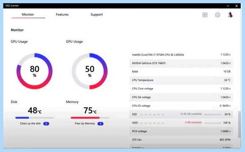The image size is (245, 152).
Task: Select the Intel Core i7-9750H CPU row
Action: pyautogui.click(x=181, y=55)
